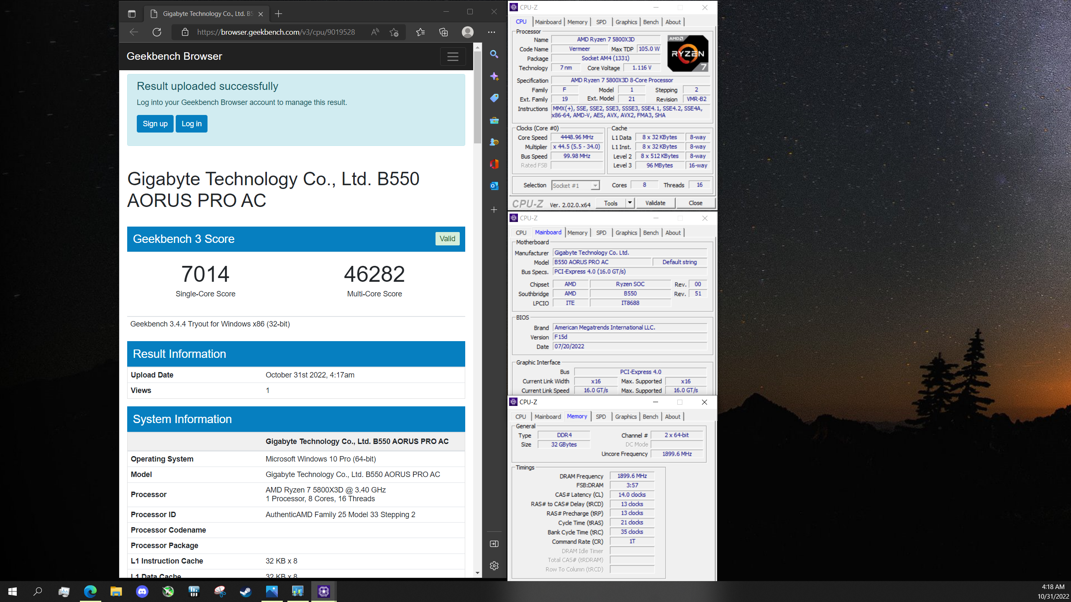
Task: Open sidebar Search icon
Action: (x=494, y=54)
